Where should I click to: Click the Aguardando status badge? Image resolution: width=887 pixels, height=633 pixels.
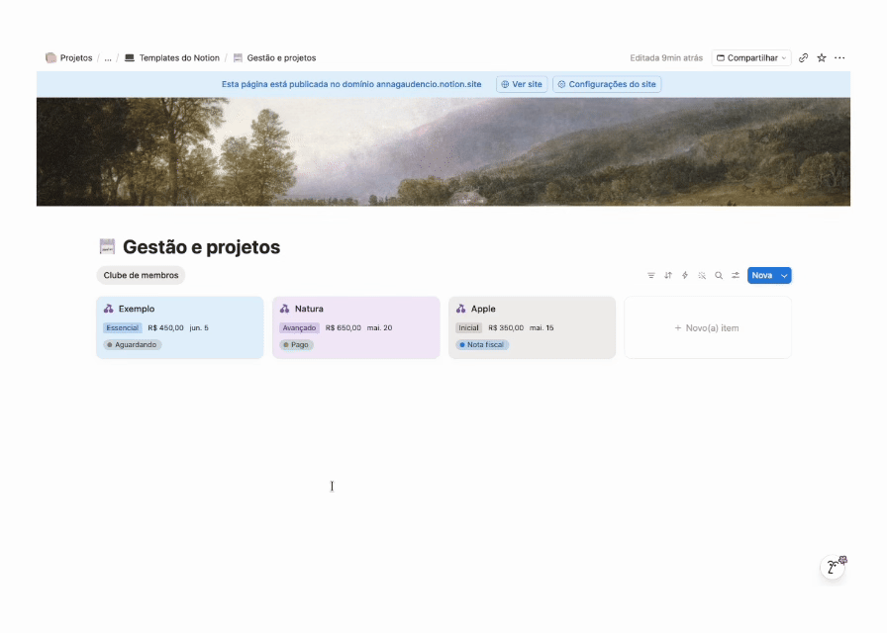point(133,345)
